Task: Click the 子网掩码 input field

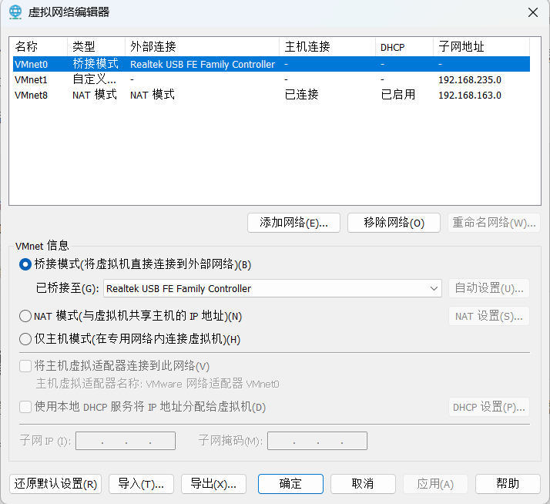Action: point(317,441)
